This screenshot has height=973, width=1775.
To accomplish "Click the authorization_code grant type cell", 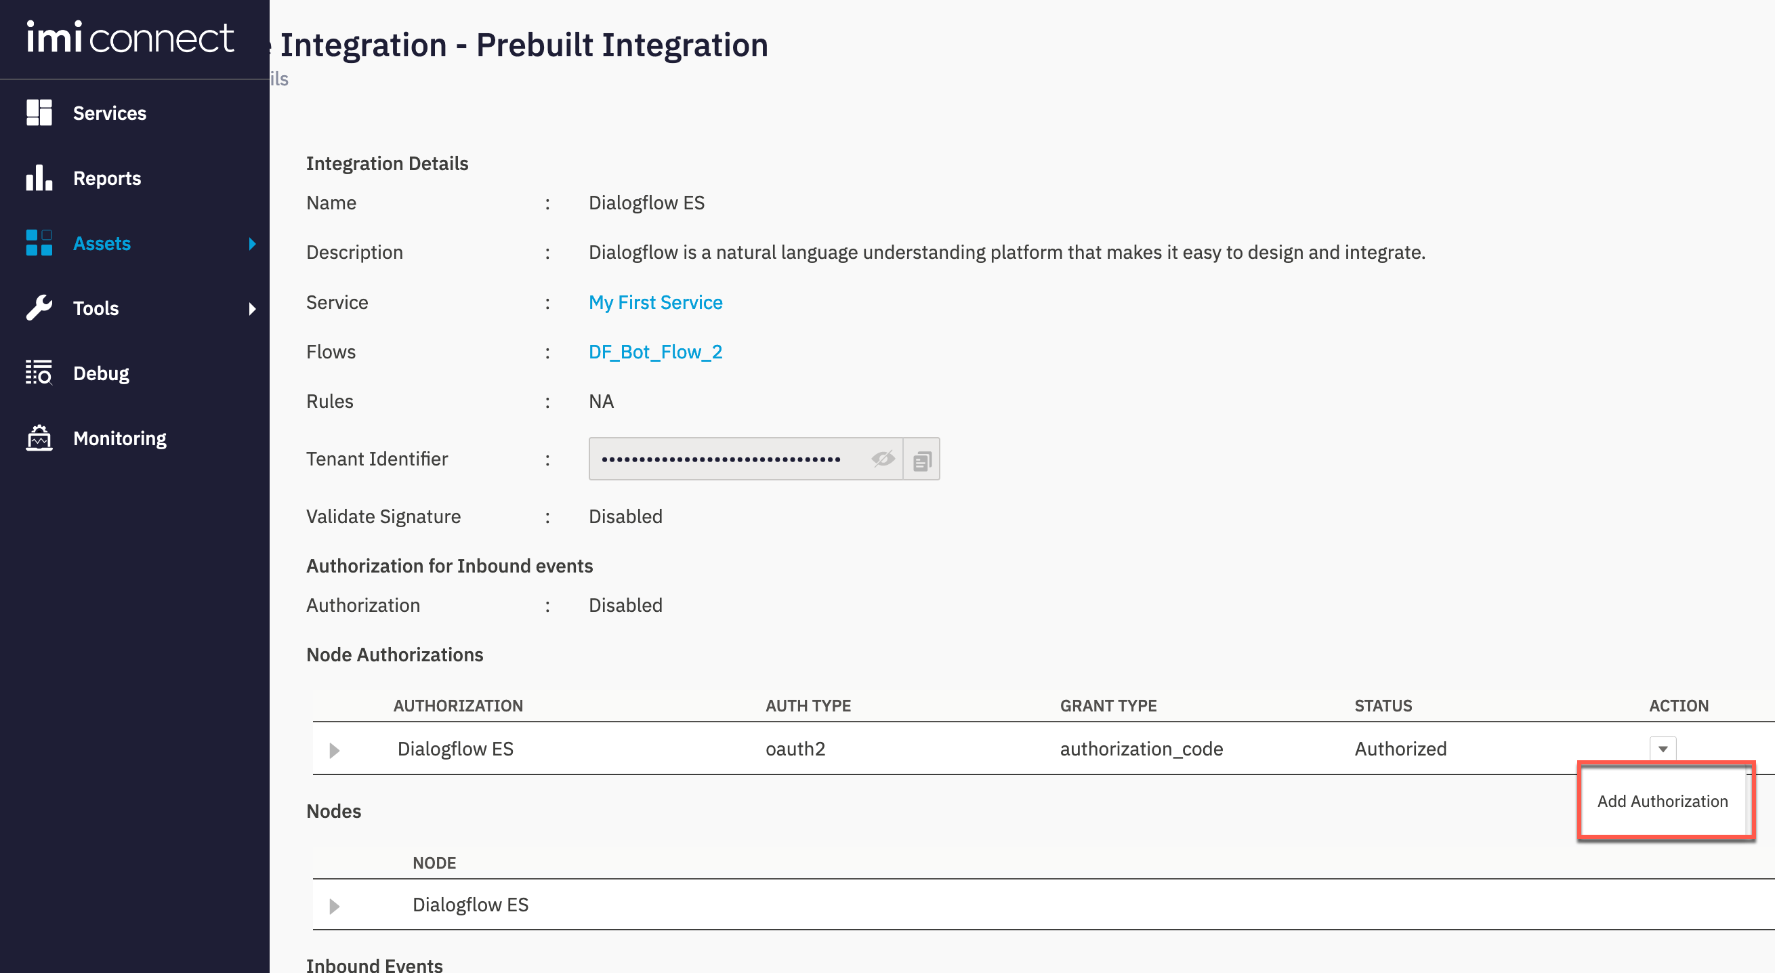I will [1141, 748].
